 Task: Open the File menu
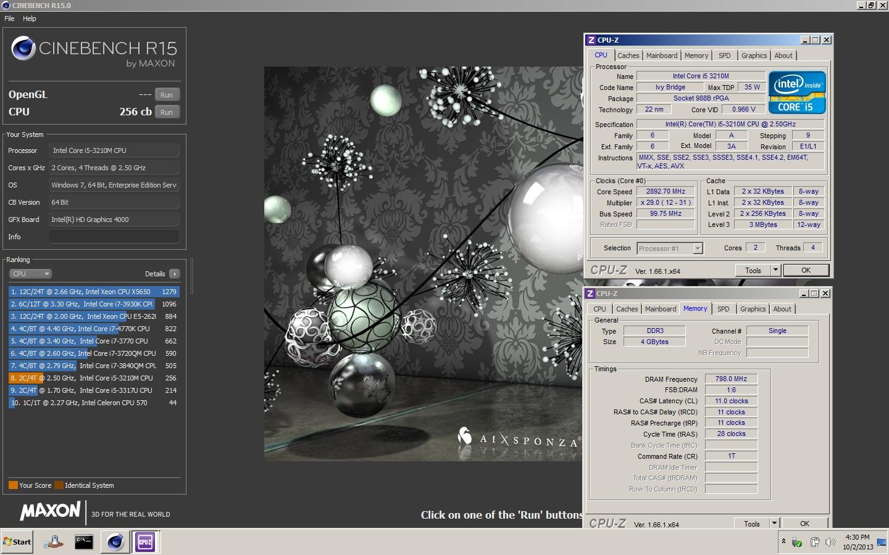pyautogui.click(x=9, y=18)
